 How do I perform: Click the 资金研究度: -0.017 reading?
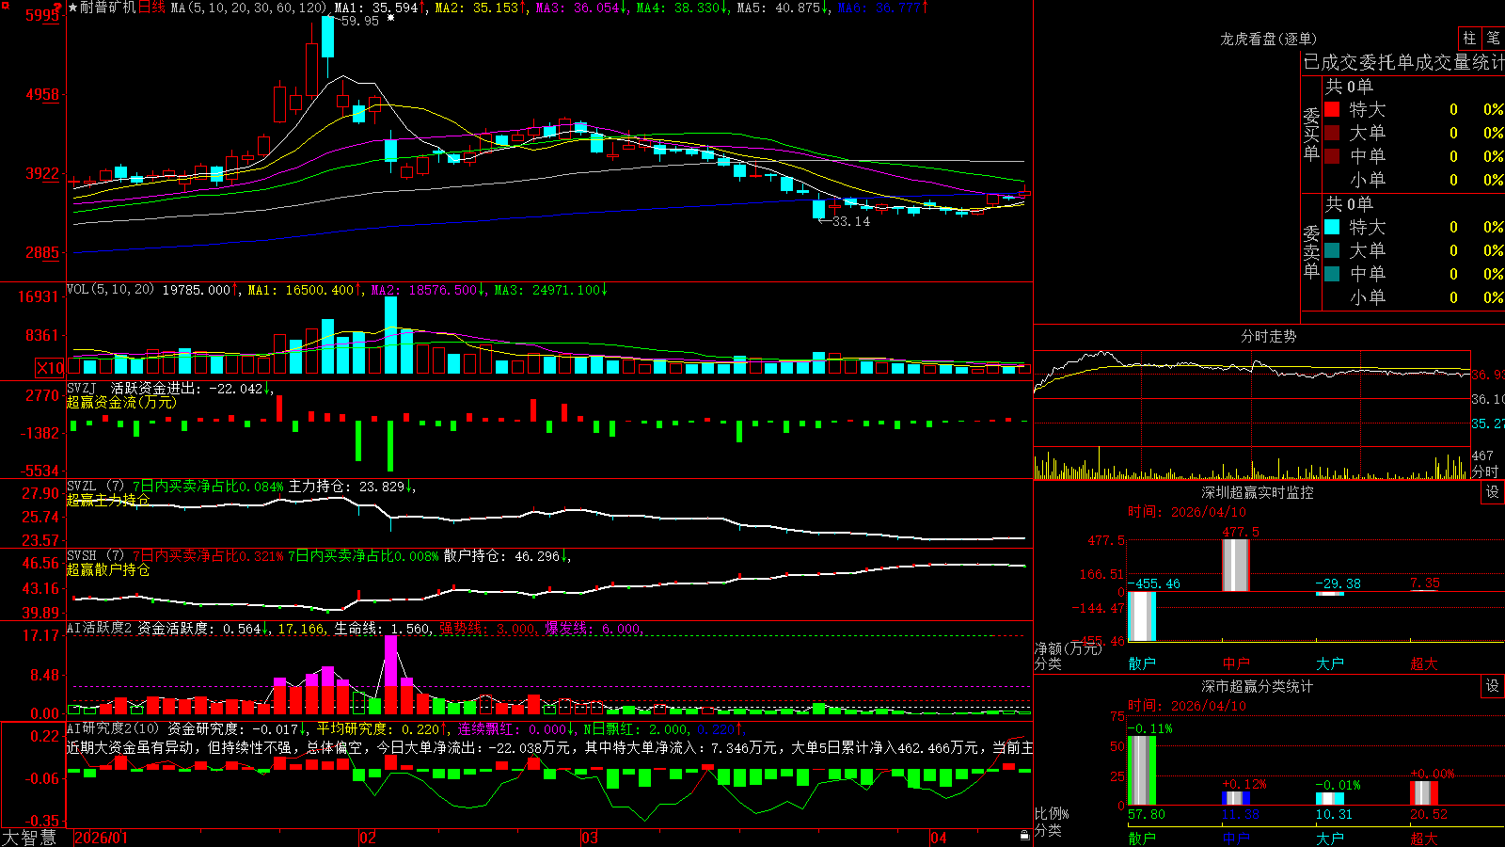pos(233,728)
